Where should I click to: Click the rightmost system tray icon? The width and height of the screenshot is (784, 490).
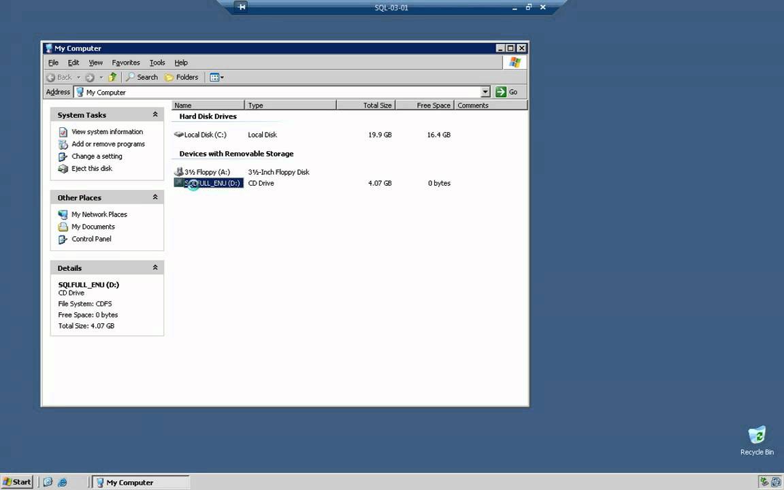click(x=776, y=482)
